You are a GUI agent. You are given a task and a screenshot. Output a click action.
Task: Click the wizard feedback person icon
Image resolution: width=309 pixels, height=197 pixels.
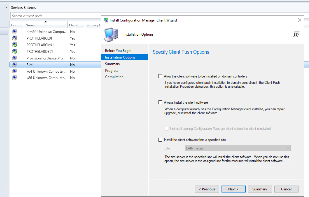click(x=296, y=34)
